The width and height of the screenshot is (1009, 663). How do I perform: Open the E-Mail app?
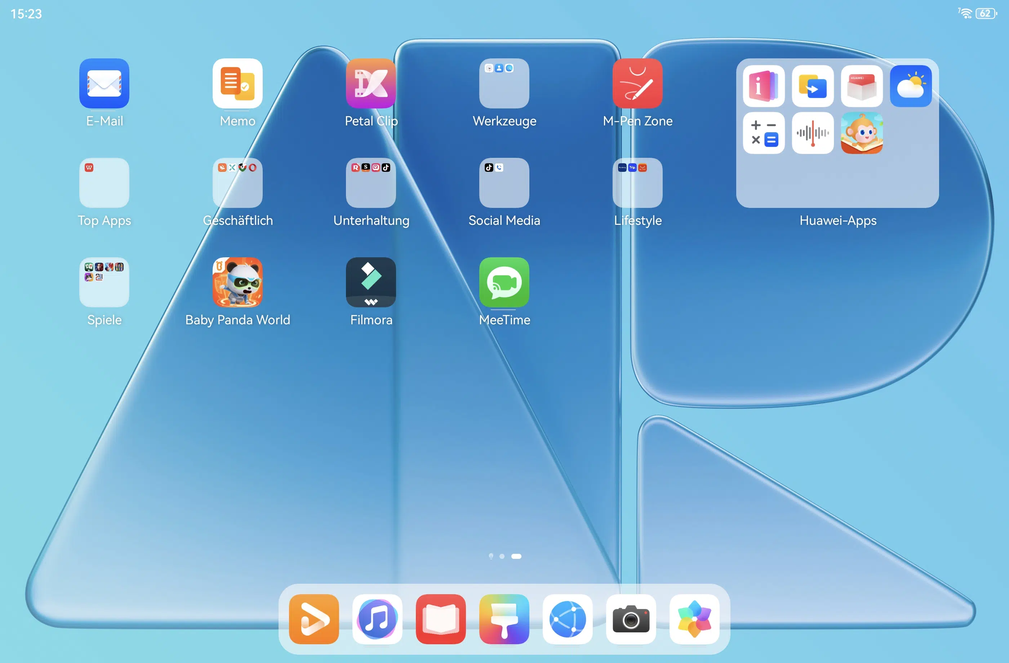(104, 84)
